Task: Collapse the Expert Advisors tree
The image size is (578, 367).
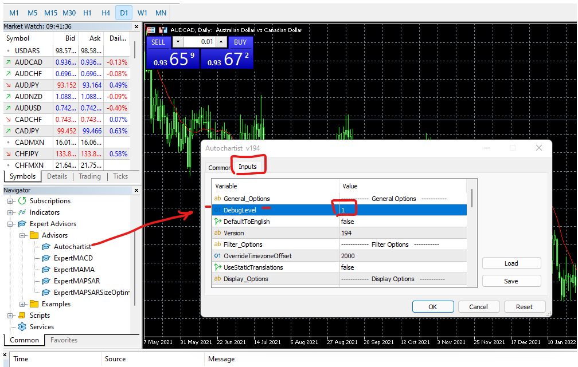Action: pyautogui.click(x=10, y=224)
